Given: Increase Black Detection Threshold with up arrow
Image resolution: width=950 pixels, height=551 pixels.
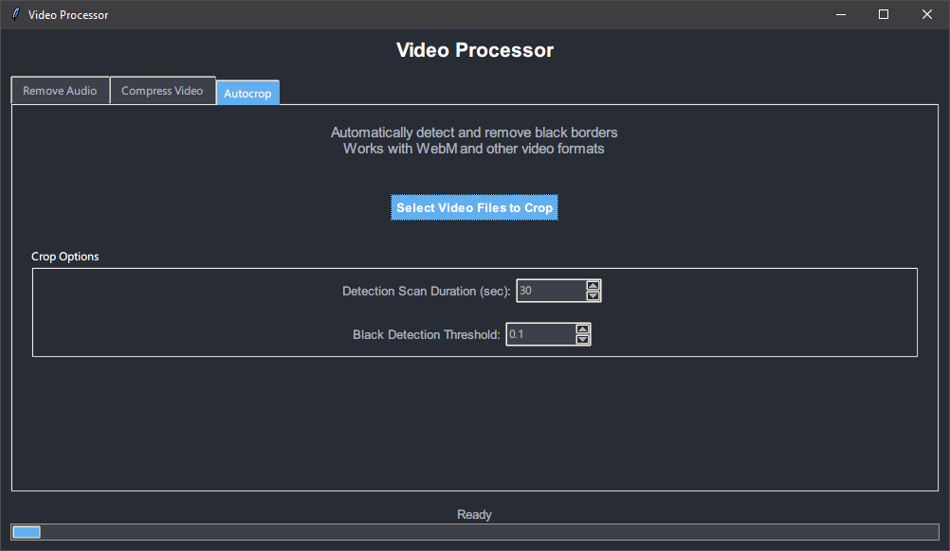Looking at the screenshot, I should tap(583, 329).
